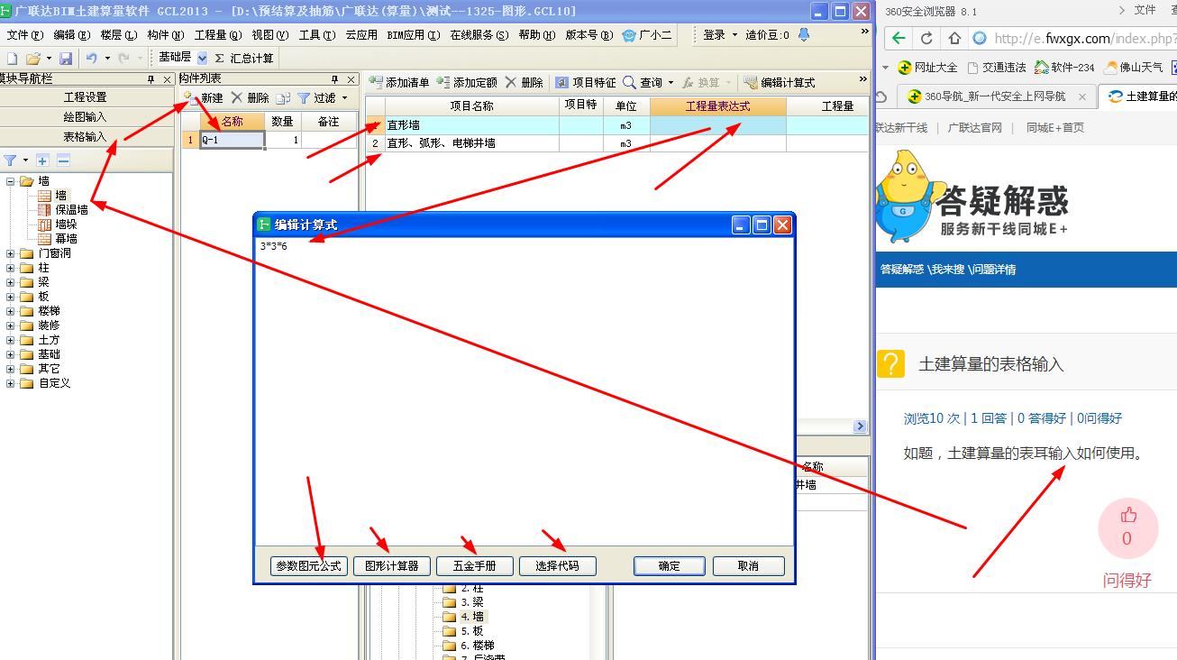Click the browser refresh icon
Viewport: 1177px width, 660px height.
(926, 39)
